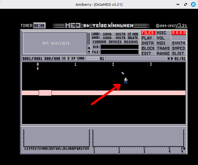Image resolution: width=198 pixels, height=165 pixels.
Task: Switch to the INSTR panel tab
Action: (148, 43)
